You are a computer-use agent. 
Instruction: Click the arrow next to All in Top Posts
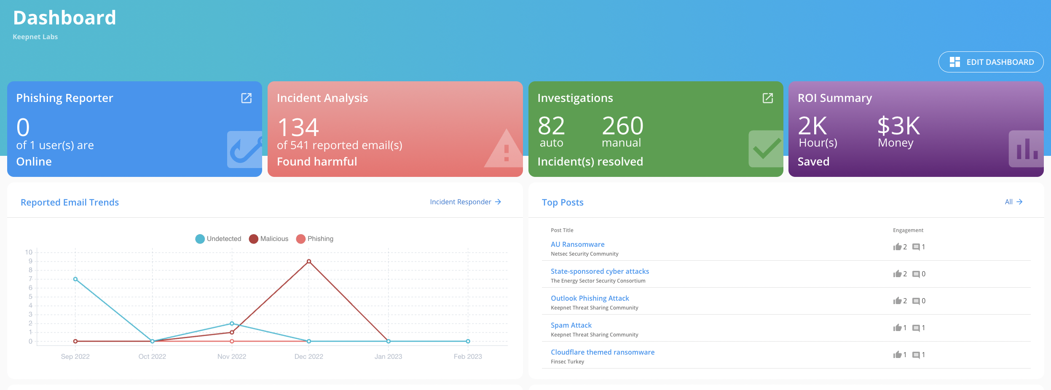coord(1019,202)
